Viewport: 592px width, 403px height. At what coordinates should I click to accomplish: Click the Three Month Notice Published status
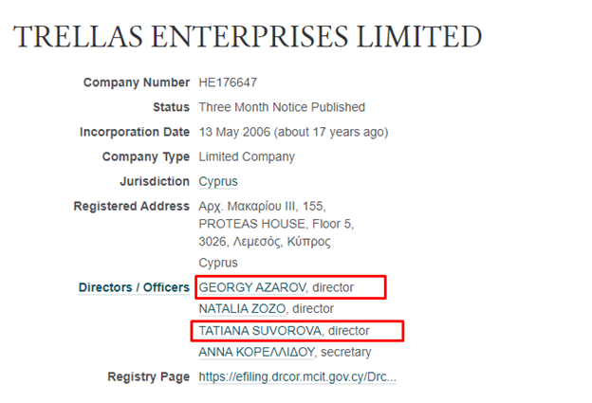click(x=282, y=107)
